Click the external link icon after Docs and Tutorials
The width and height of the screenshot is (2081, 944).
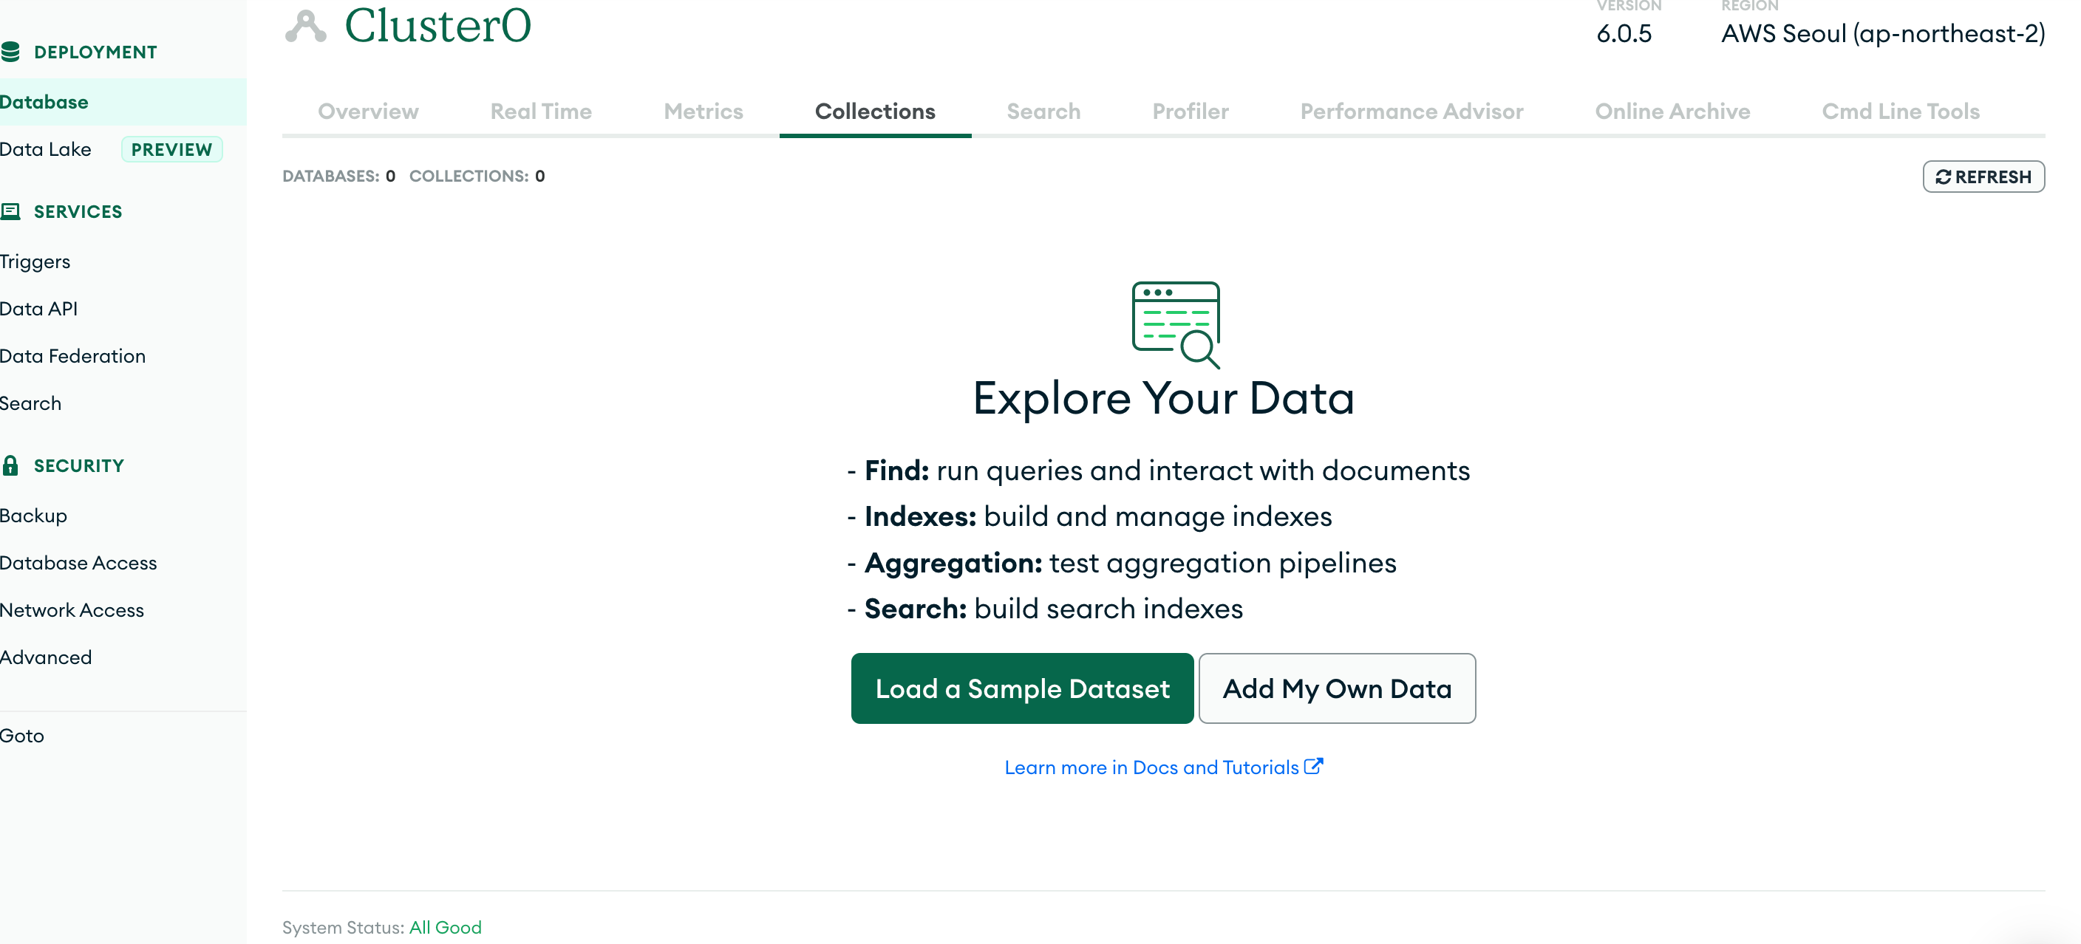pos(1313,766)
